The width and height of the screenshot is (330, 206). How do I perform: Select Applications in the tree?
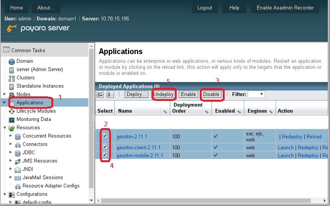30,102
